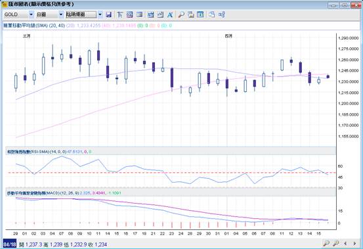Click the date label 29 at axis start

(x=16, y=233)
